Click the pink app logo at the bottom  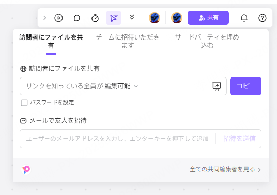click(26, 170)
